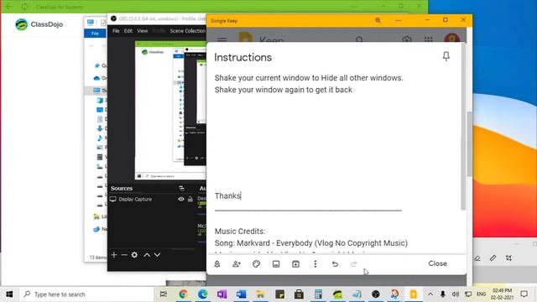Switch to OBS Studio in the taskbar
Image resolution: width=537 pixels, height=302 pixels.
(x=376, y=294)
